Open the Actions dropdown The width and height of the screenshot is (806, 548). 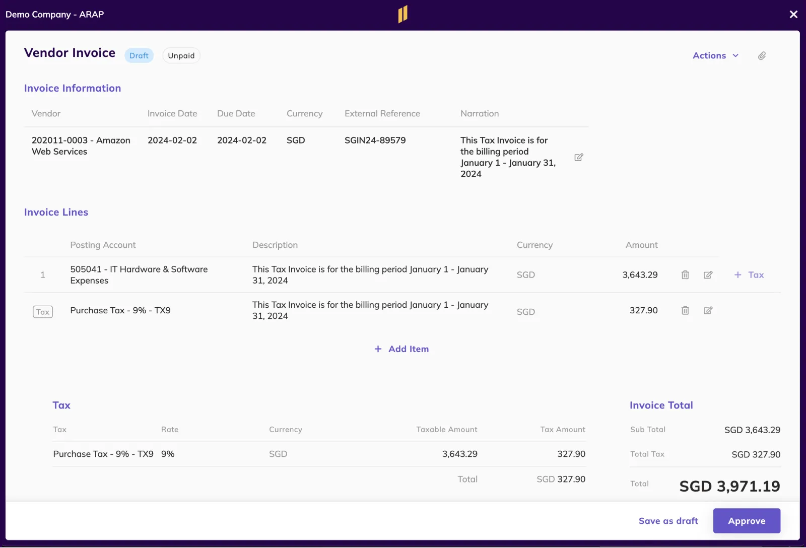point(715,55)
